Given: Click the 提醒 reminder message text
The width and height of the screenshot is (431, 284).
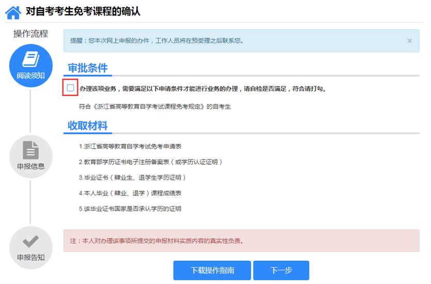Looking at the screenshot, I should click(x=157, y=41).
